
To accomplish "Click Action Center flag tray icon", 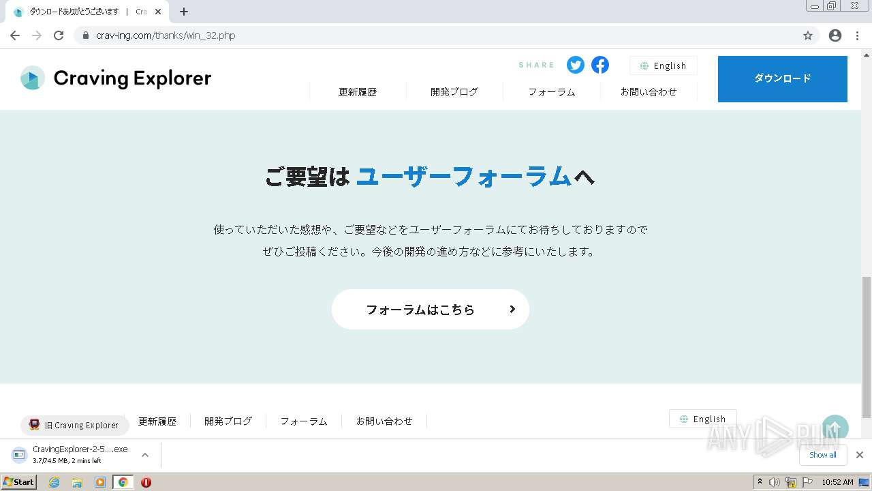I will (807, 482).
